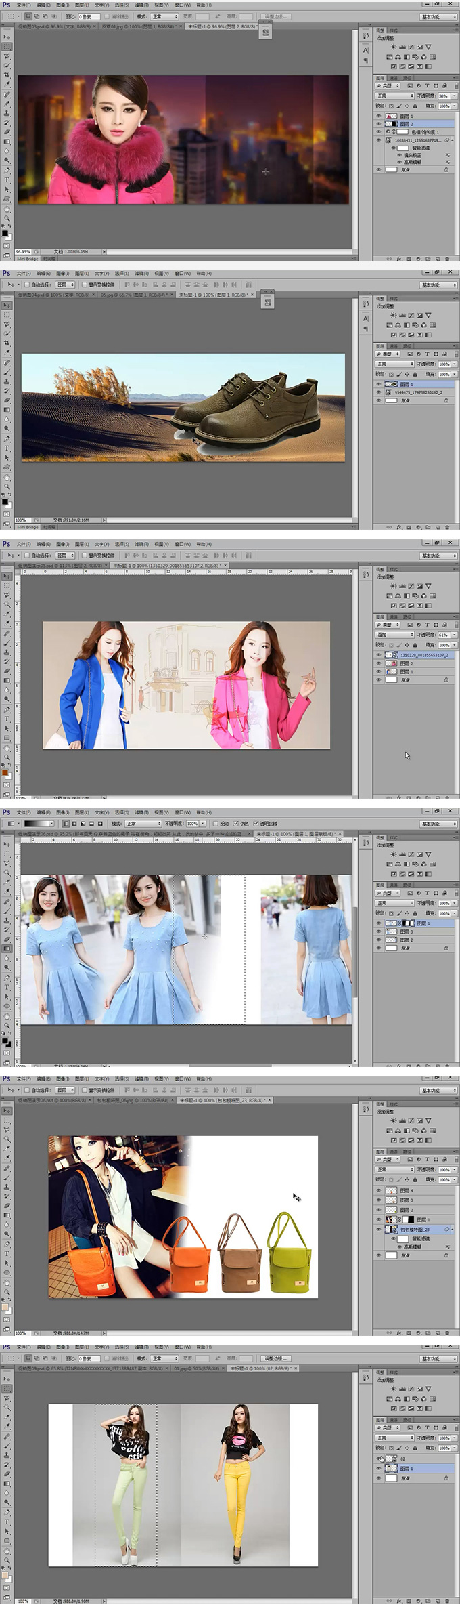460x1613 pixels.
Task: Open the gradient picker arrow in blue dress window
Action: (52, 824)
